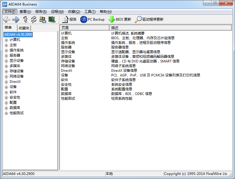This screenshot has height=179, width=235.
Task: Expand the 主板 tree node
Action: point(6,45)
